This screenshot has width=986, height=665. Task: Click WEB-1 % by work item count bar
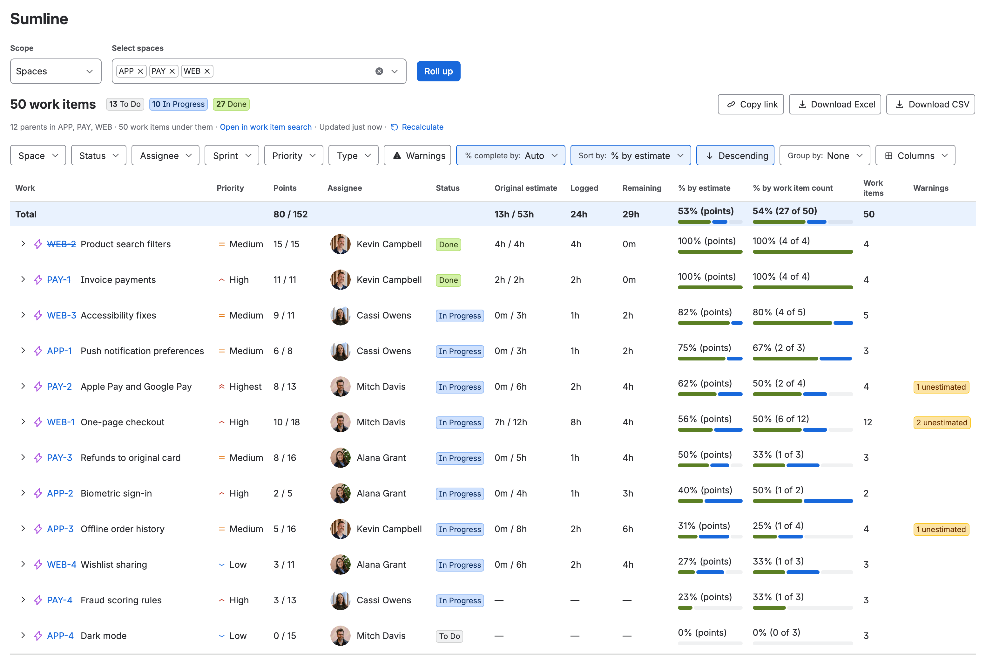point(802,430)
